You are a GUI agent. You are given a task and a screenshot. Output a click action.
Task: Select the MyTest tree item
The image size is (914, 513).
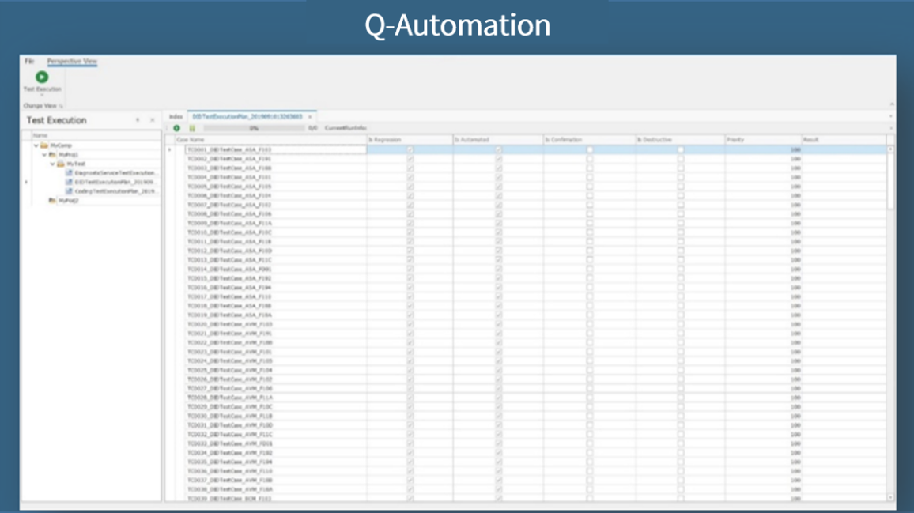tap(76, 164)
